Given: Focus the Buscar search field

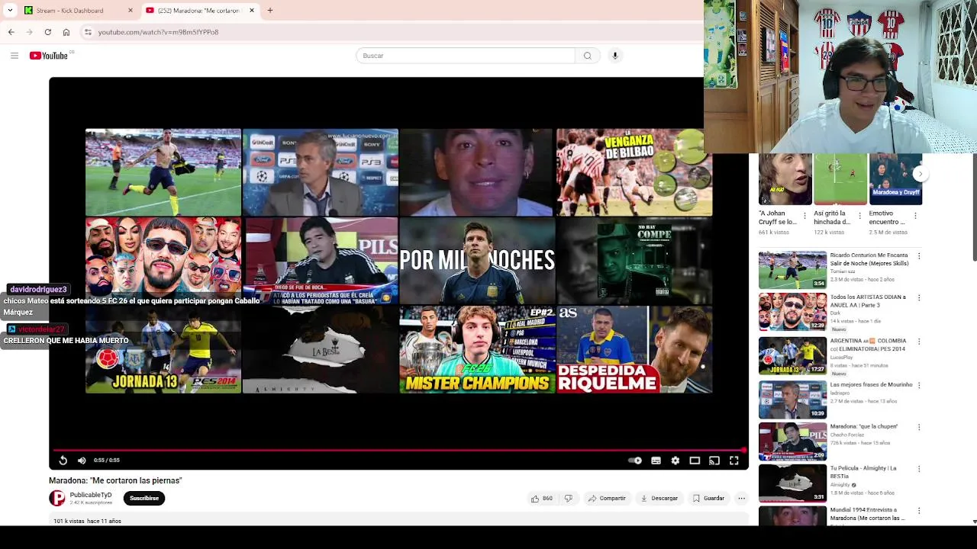Looking at the screenshot, I should [466, 56].
